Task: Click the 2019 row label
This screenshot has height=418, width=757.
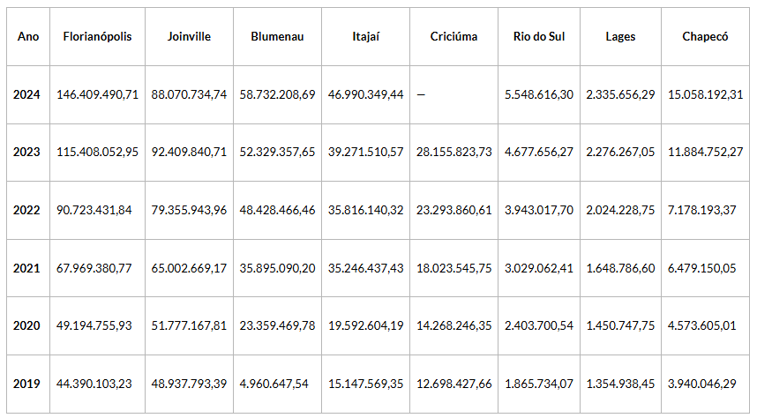Action: (x=27, y=384)
